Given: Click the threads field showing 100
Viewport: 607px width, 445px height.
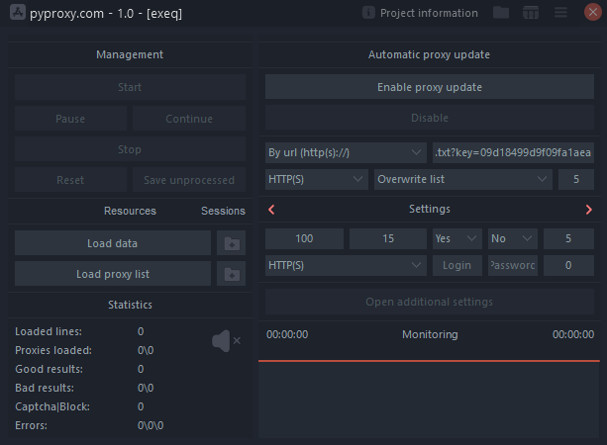Looking at the screenshot, I should pos(304,238).
